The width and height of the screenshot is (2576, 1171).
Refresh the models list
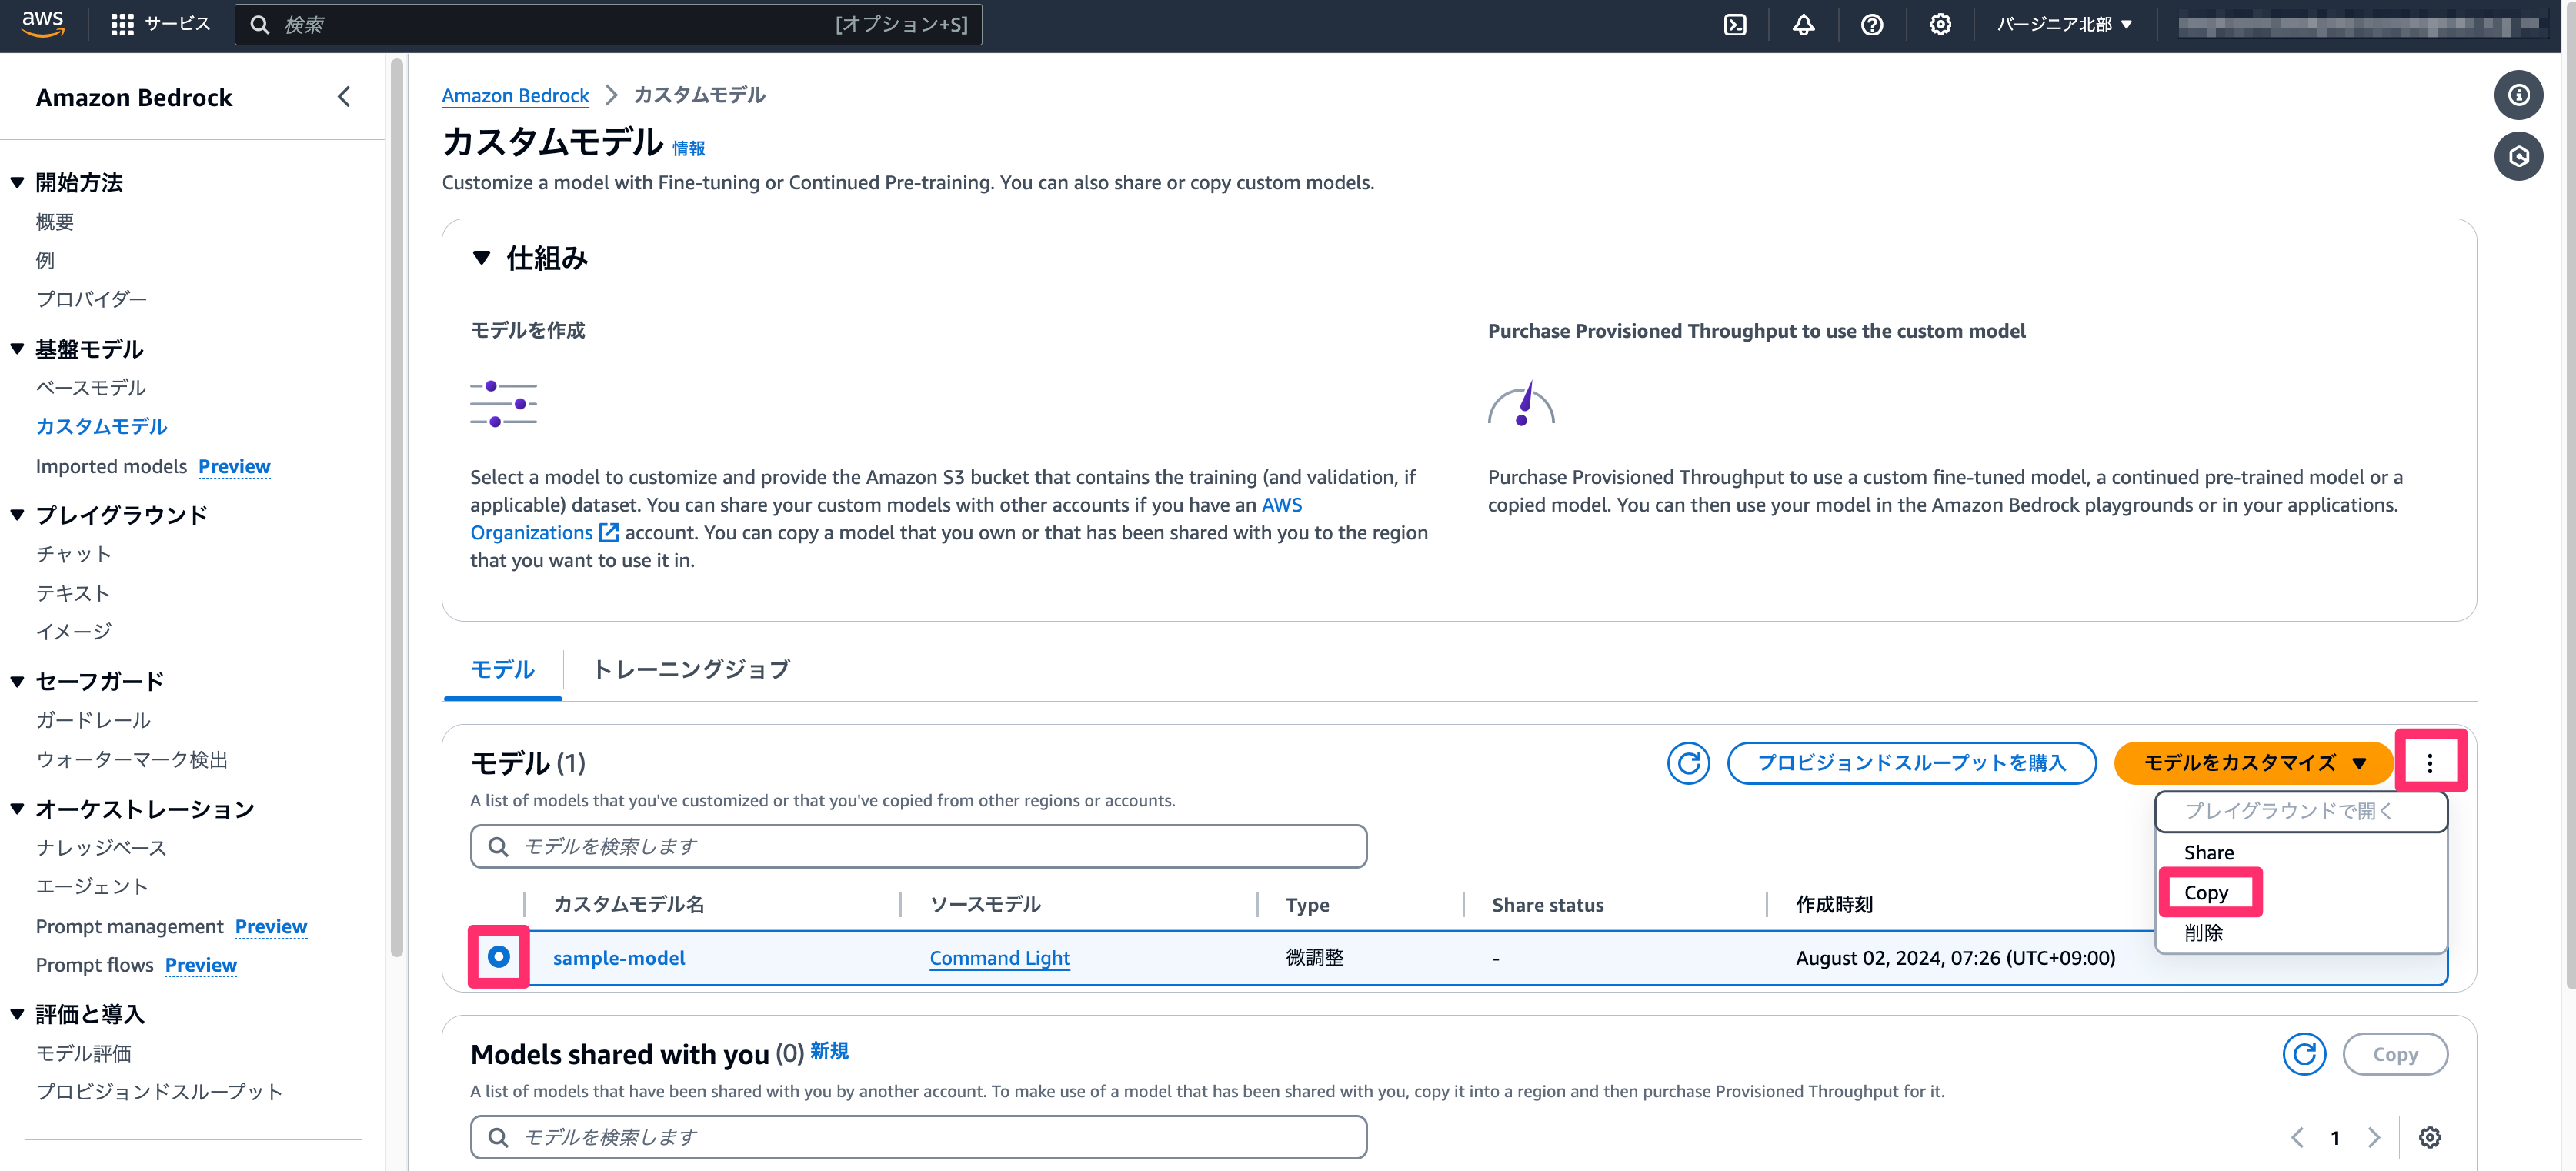click(x=1688, y=763)
